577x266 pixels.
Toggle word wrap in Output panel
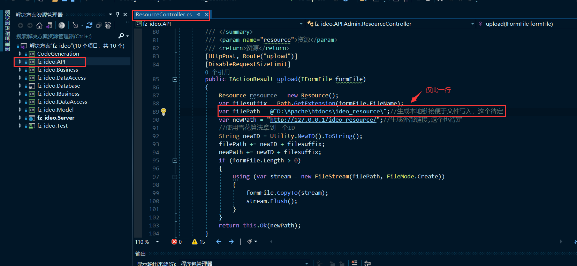367,263
